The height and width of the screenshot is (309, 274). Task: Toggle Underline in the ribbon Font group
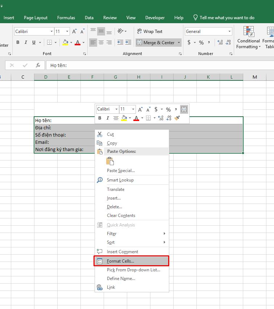coord(34,42)
